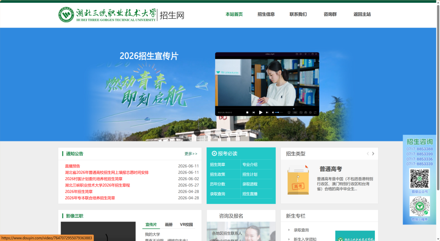Select the first (dark) carousel dot

tap(197, 132)
